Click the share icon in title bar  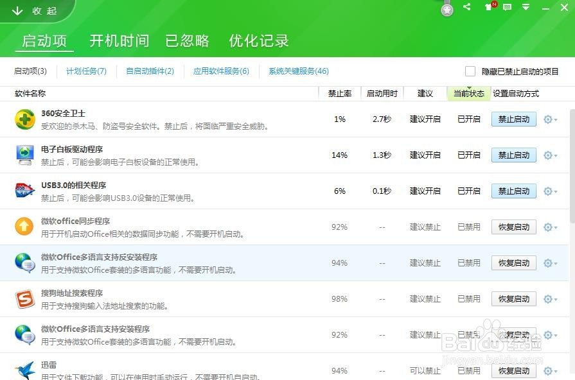click(x=467, y=6)
